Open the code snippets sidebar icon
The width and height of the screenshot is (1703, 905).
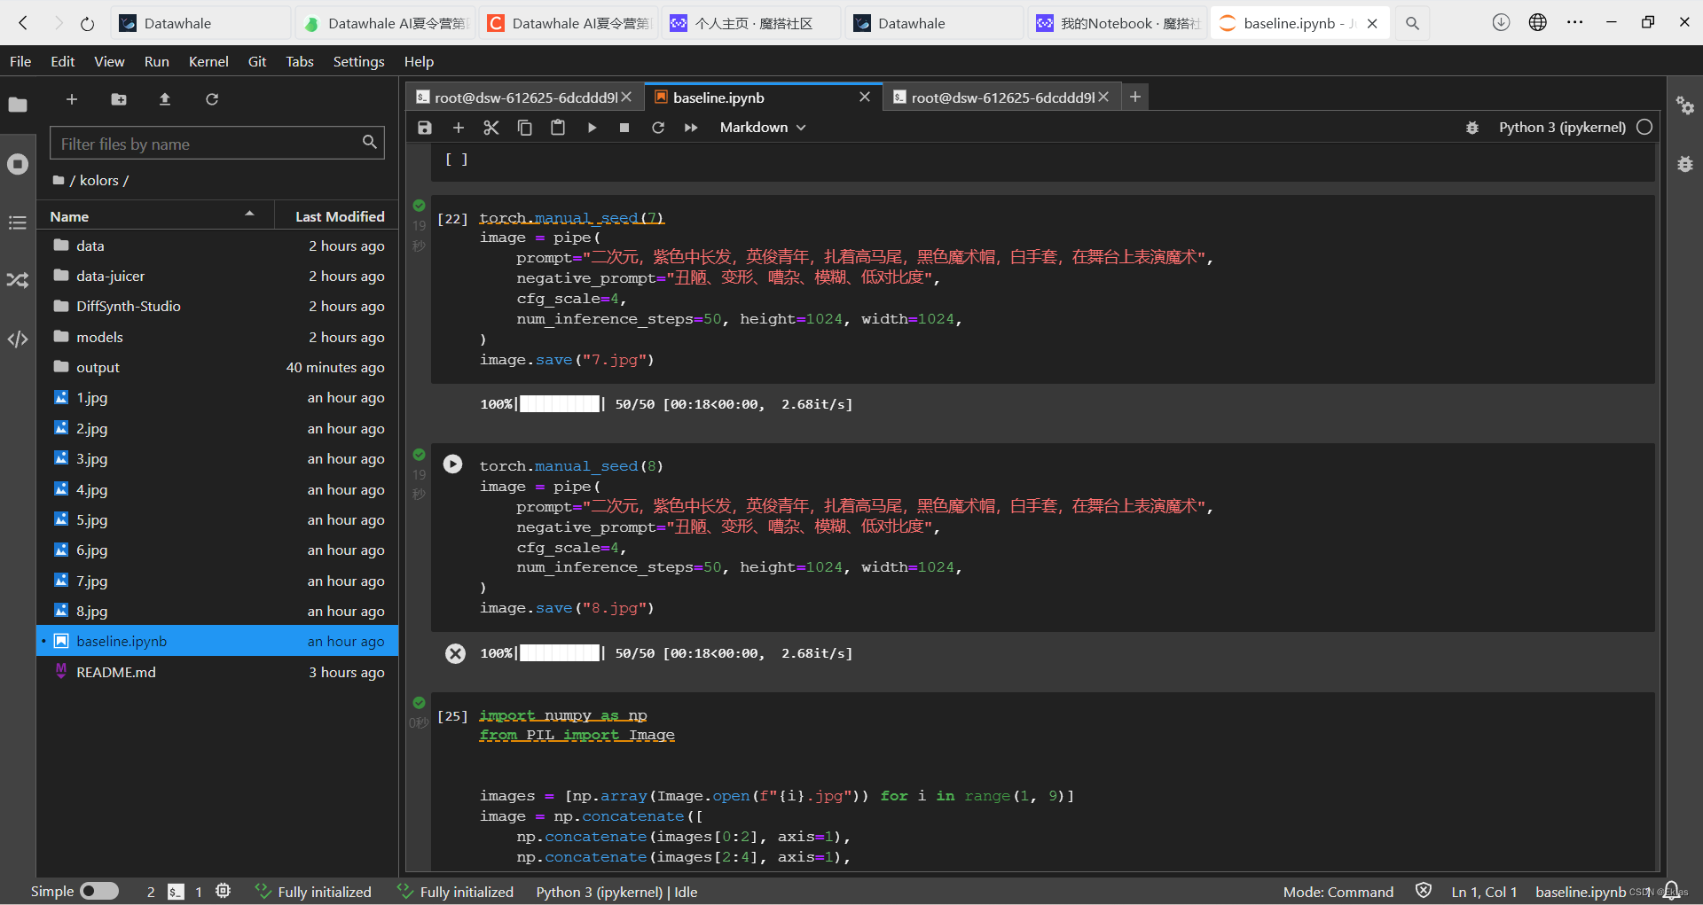tap(18, 339)
